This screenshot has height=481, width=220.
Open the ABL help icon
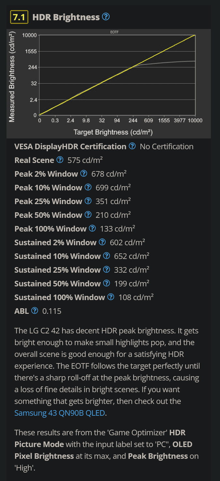click(x=35, y=311)
